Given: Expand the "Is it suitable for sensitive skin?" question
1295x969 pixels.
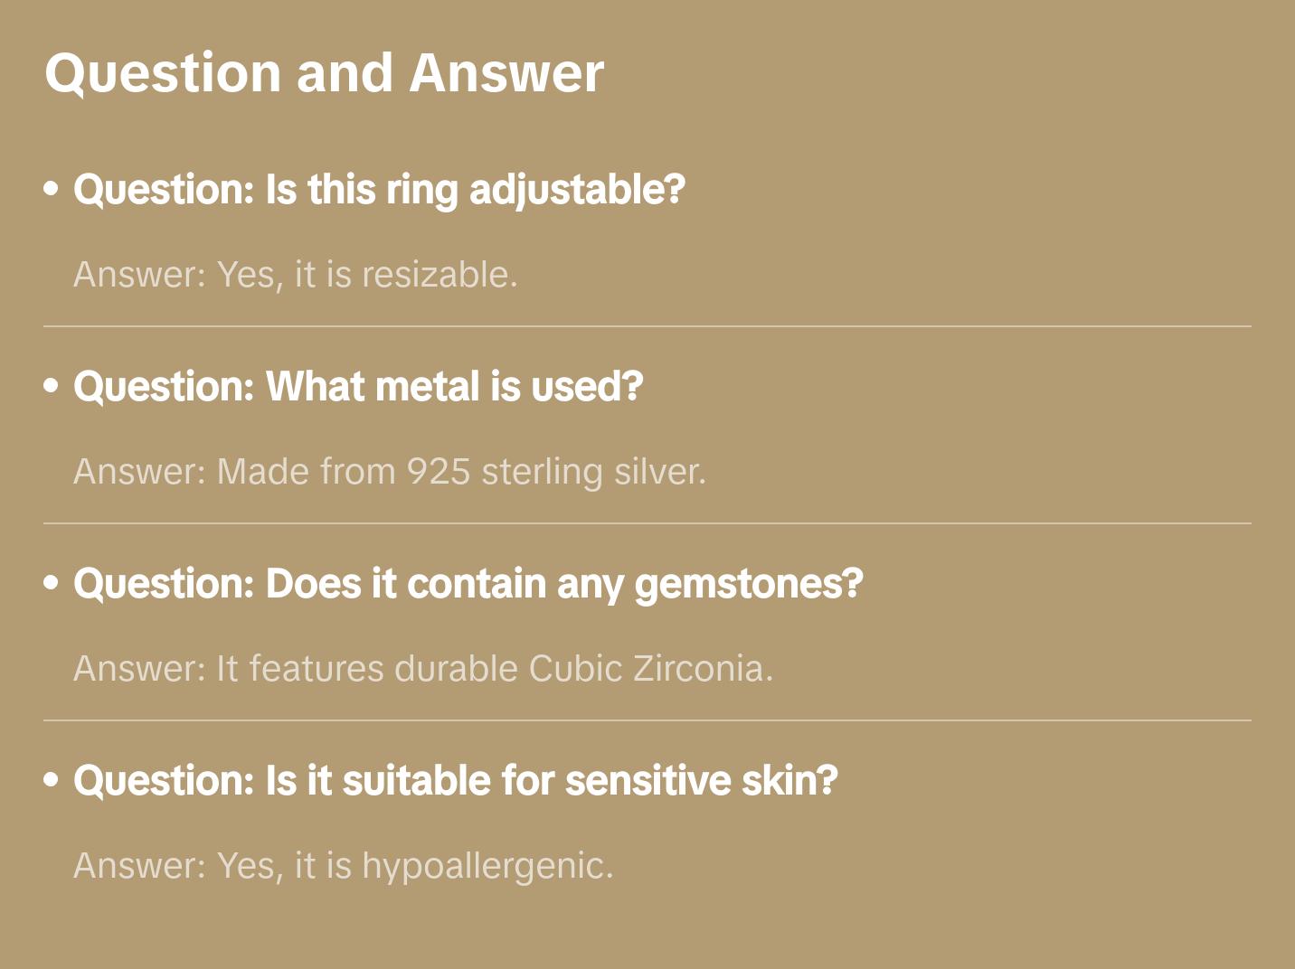Looking at the screenshot, I should click(x=455, y=781).
